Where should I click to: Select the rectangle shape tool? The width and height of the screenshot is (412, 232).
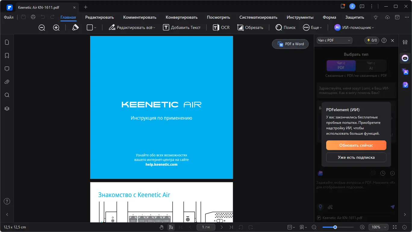point(90,27)
